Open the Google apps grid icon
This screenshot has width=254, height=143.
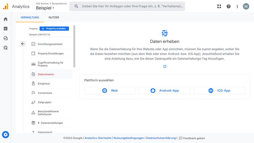pyautogui.click(x=219, y=6)
